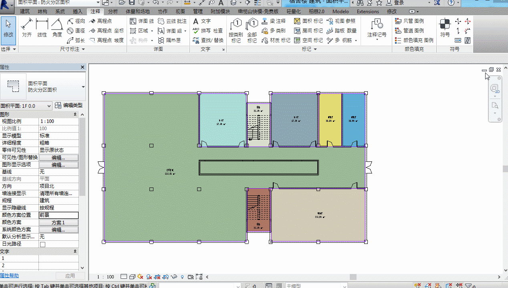Open the 属性帮助 properties help link
508x288 pixels.
(9, 276)
